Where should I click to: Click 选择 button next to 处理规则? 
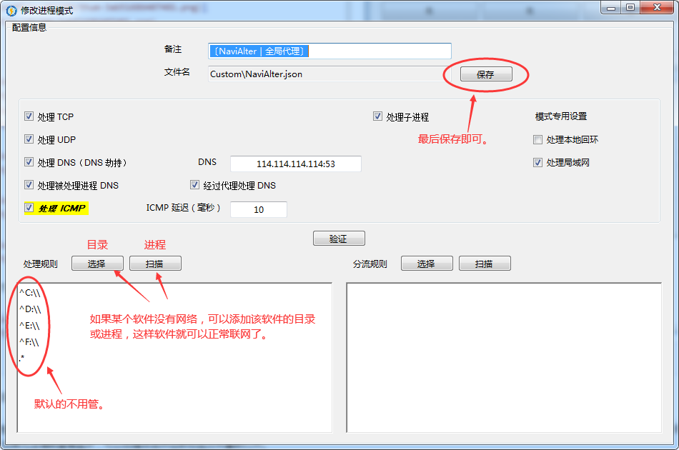click(x=97, y=264)
